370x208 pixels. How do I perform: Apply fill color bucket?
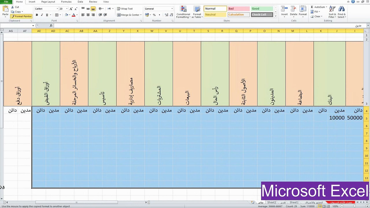(66, 15)
